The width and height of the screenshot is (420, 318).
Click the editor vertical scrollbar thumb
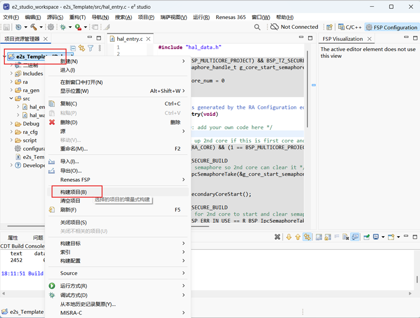pos(307,89)
